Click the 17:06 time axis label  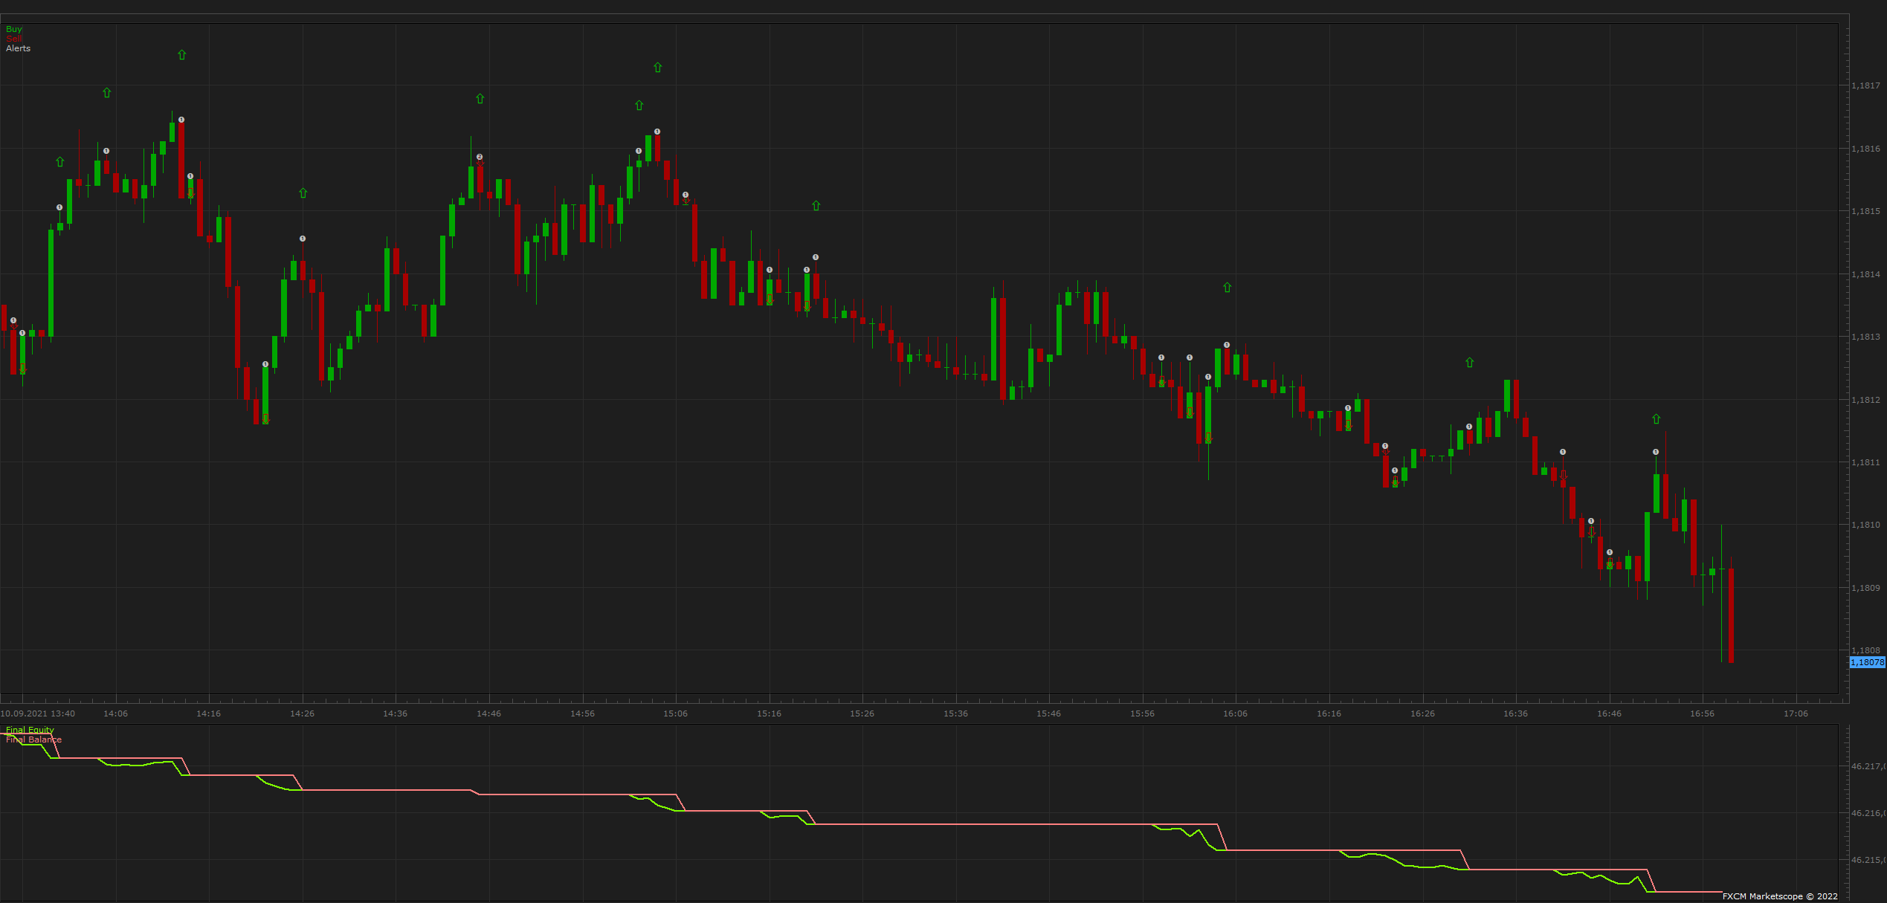(1796, 713)
